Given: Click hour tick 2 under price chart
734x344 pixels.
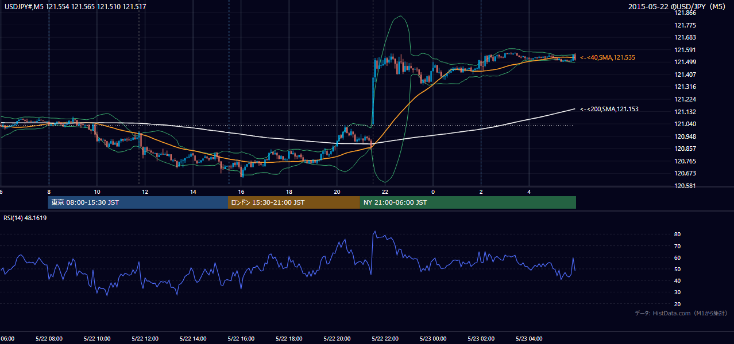Looking at the screenshot, I should (481, 192).
